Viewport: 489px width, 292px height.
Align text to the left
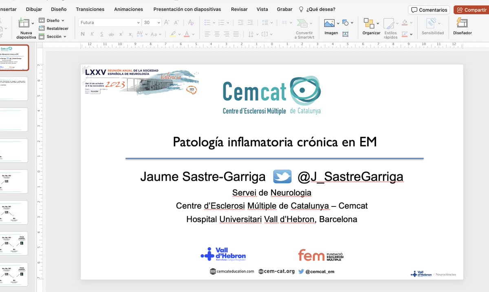point(207,34)
